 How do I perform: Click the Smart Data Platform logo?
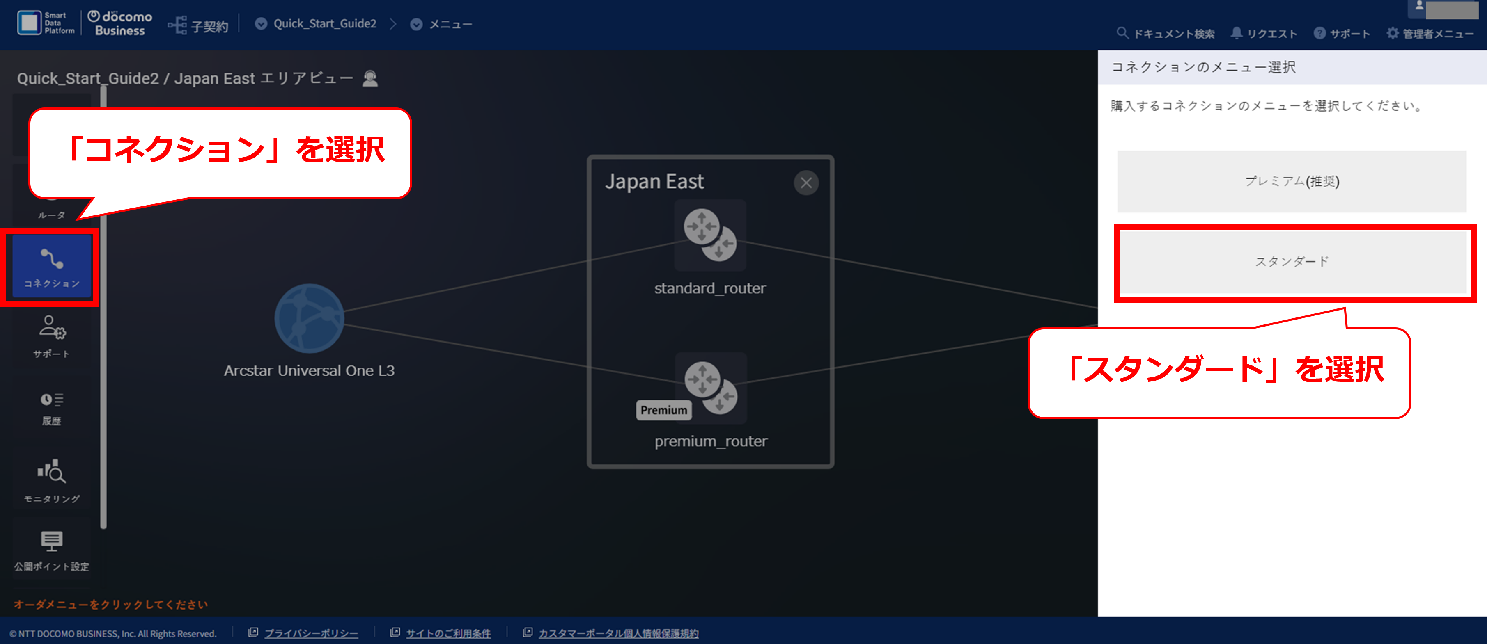pos(46,23)
